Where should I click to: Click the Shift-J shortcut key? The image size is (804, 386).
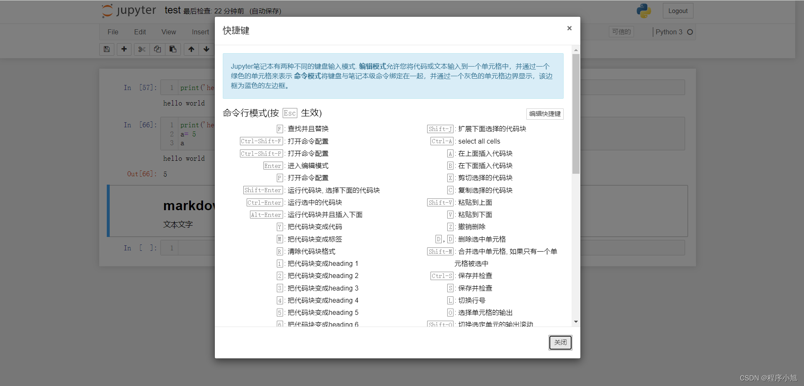point(440,129)
